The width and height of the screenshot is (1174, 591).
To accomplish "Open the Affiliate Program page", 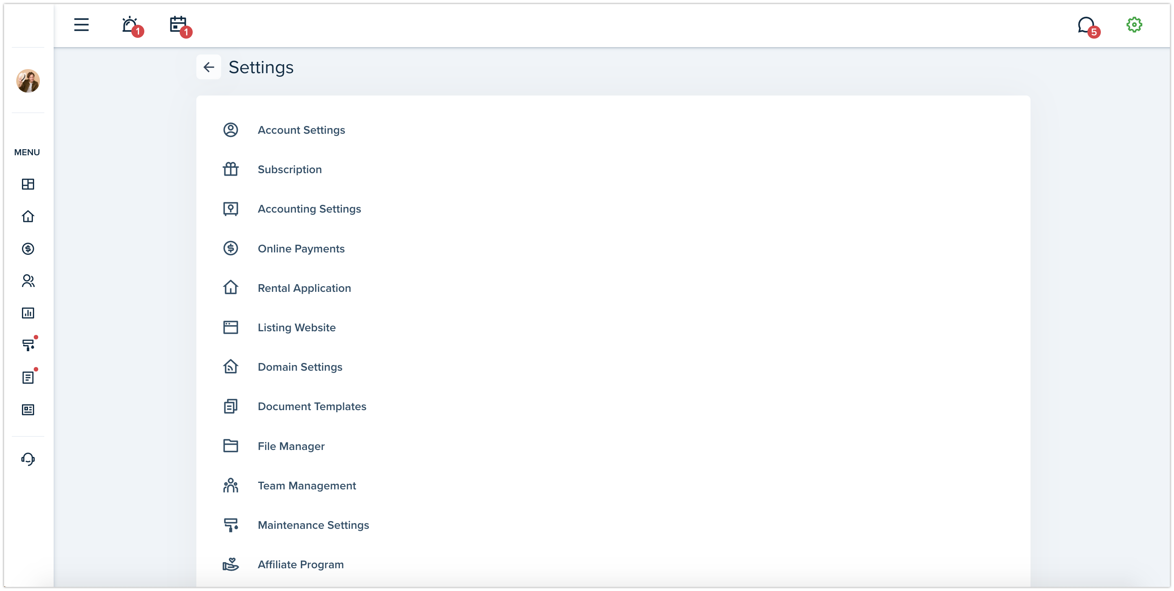I will tap(300, 564).
